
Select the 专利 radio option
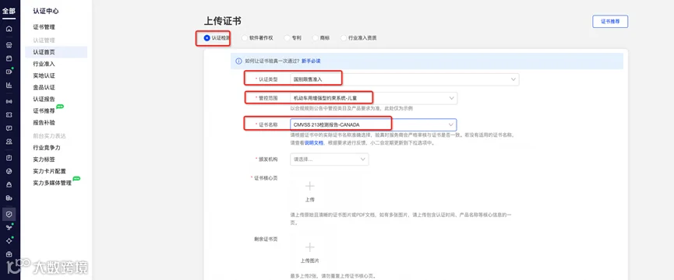(288, 38)
